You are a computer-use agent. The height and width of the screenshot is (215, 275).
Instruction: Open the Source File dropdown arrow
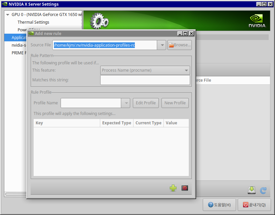tap(162, 45)
